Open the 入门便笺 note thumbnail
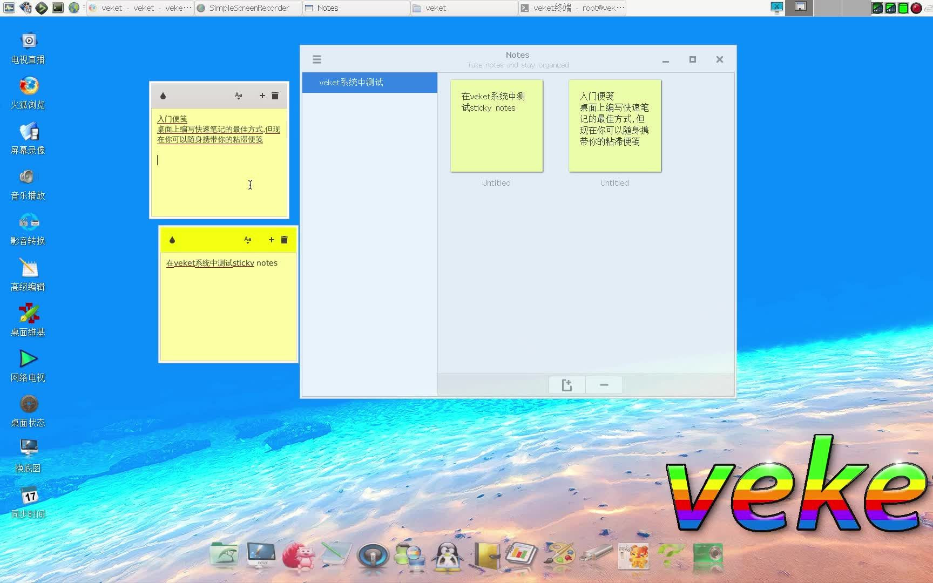 [x=615, y=126]
